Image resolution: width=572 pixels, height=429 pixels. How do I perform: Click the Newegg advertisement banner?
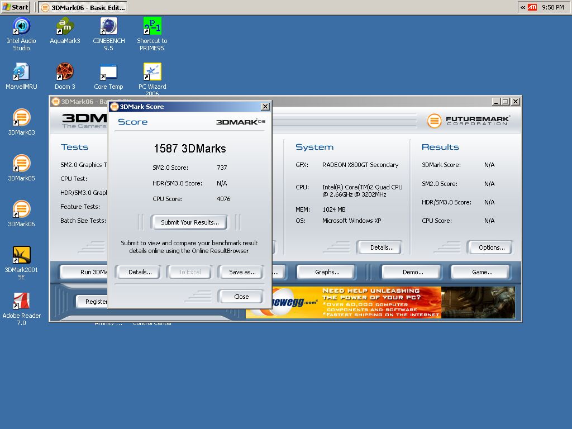click(380, 302)
